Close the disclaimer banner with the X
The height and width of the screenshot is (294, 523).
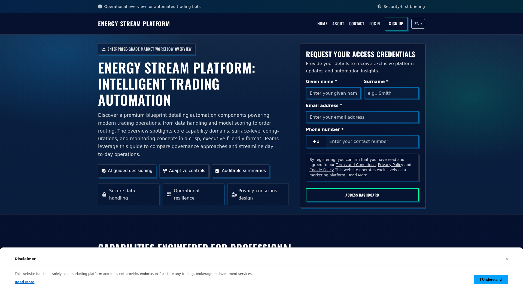tap(507, 259)
